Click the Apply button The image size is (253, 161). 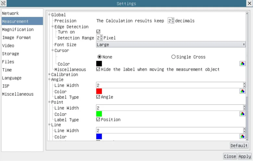tap(245, 156)
